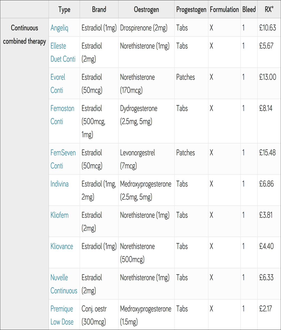Image resolution: width=281 pixels, height=330 pixels.
Task: Open the Femoston Conti link
Action: tap(62, 115)
